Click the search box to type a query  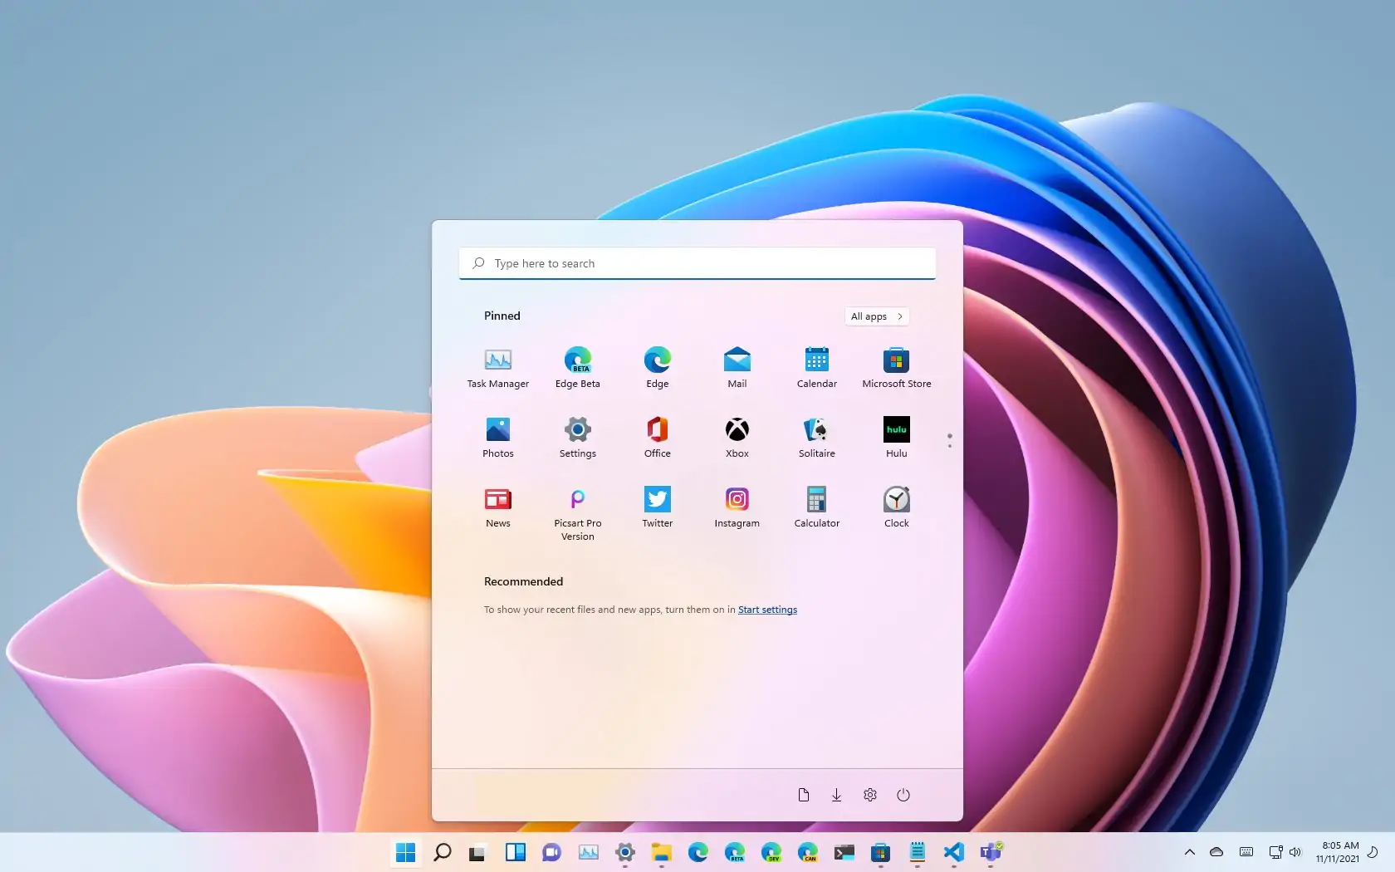697,263
